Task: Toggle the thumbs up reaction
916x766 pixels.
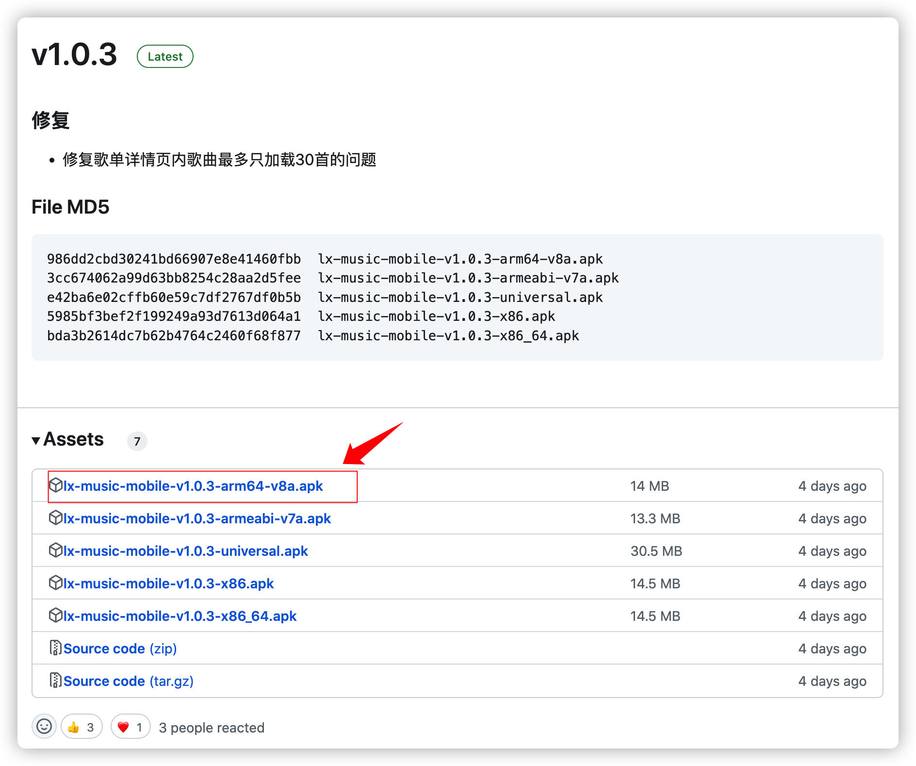Action: click(x=81, y=727)
